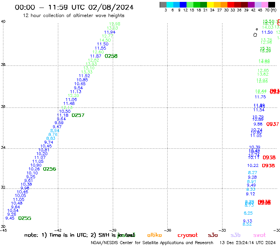Click wave height value 12.98
The image size is (280, 246).
point(115,24)
